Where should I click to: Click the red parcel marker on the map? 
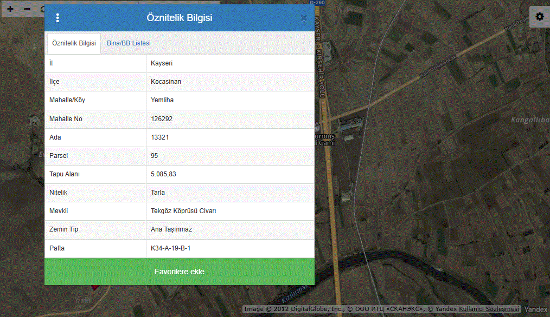pos(95,288)
